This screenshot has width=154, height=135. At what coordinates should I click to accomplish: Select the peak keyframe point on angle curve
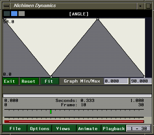tap(98, 19)
